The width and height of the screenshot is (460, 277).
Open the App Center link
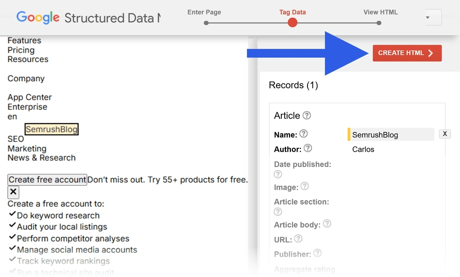(x=30, y=97)
